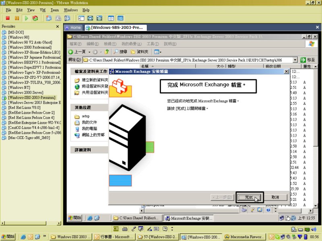Viewport: 322px width, 241px height.
Task: Click the green Power On play icon
Action: [26, 18]
